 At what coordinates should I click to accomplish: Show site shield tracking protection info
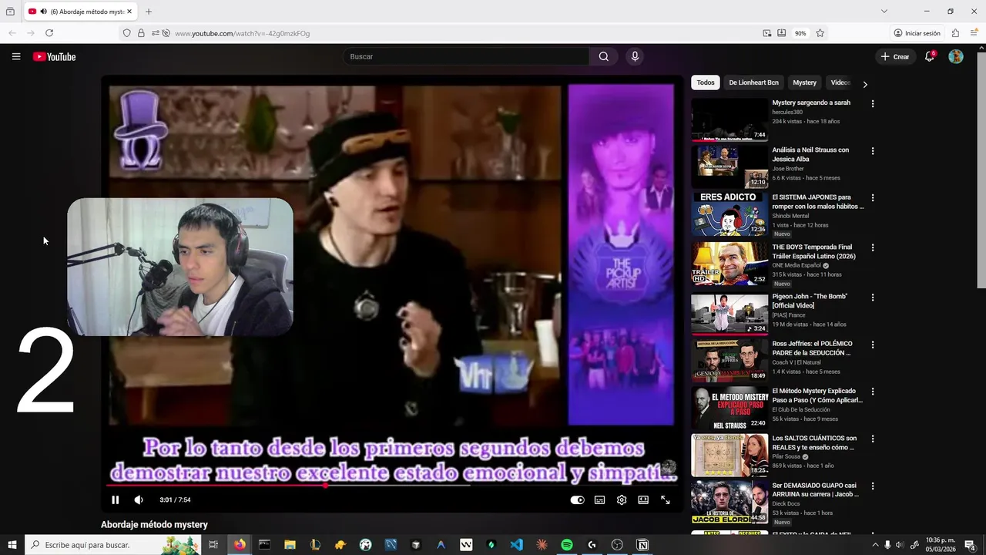click(127, 33)
